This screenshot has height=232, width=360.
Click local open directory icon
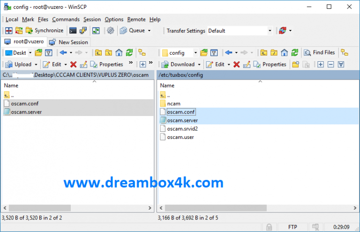[38, 53]
